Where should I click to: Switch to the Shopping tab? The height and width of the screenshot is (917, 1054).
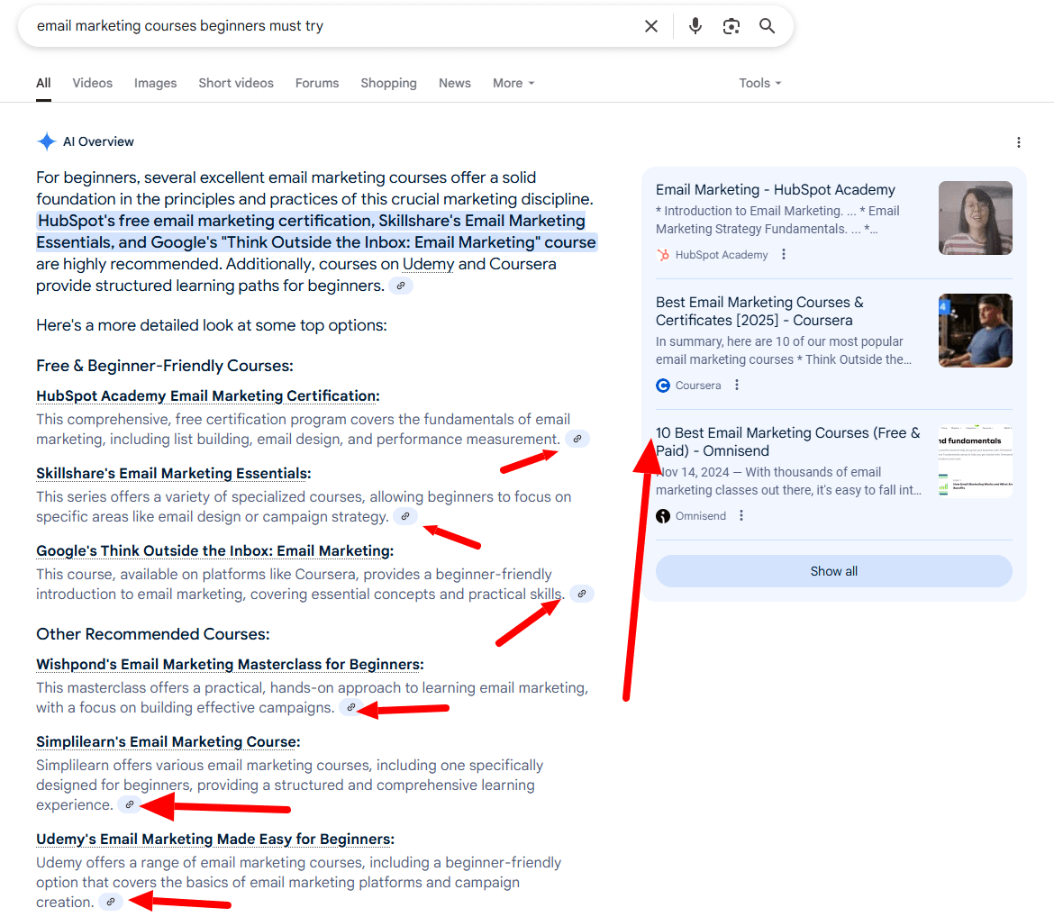pyautogui.click(x=388, y=84)
